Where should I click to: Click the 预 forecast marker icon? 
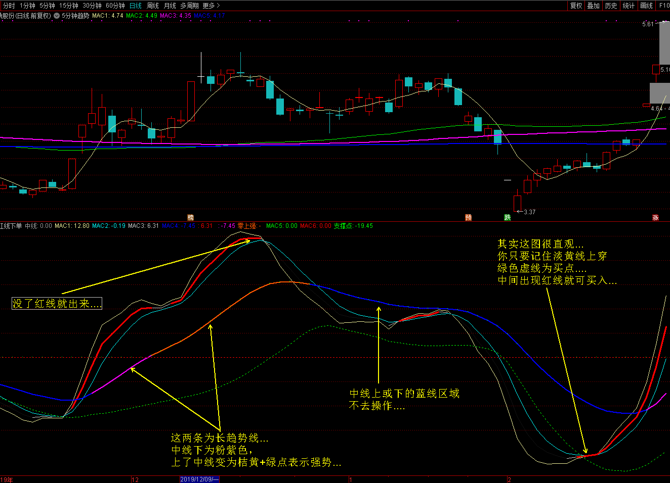[x=468, y=217]
